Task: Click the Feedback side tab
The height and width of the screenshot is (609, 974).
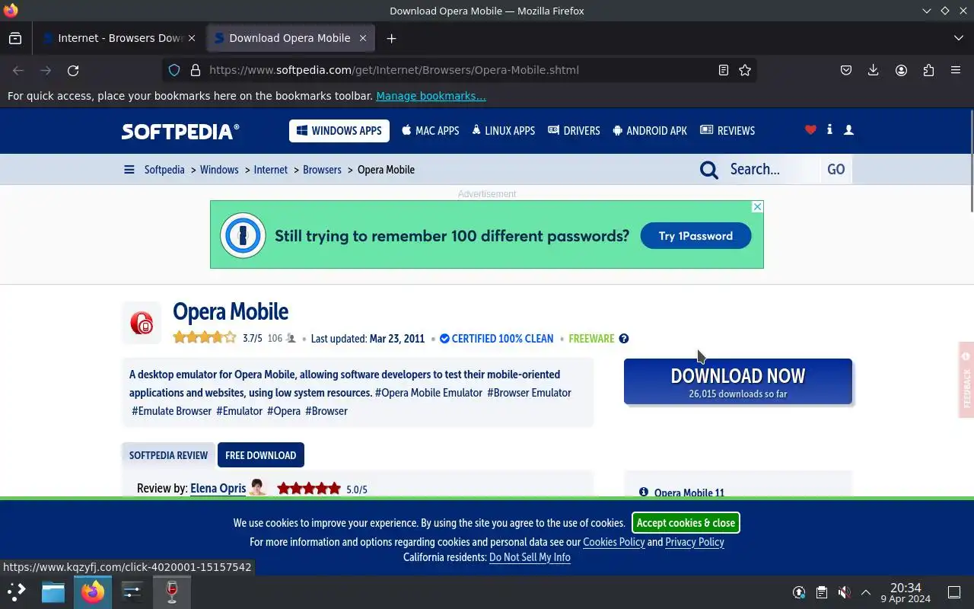Action: click(x=966, y=380)
